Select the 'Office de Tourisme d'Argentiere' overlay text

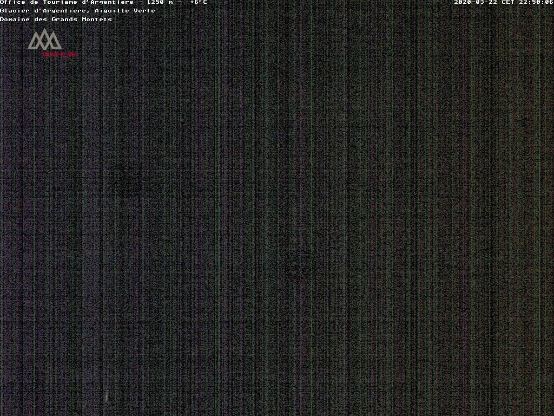67,2
